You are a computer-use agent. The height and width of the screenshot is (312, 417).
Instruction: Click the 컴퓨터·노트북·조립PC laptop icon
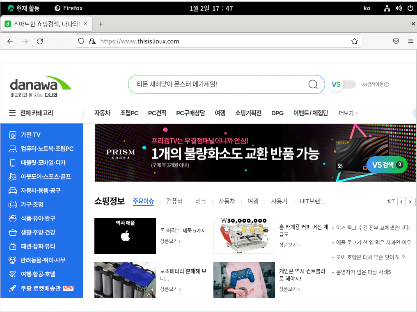[x=12, y=149]
